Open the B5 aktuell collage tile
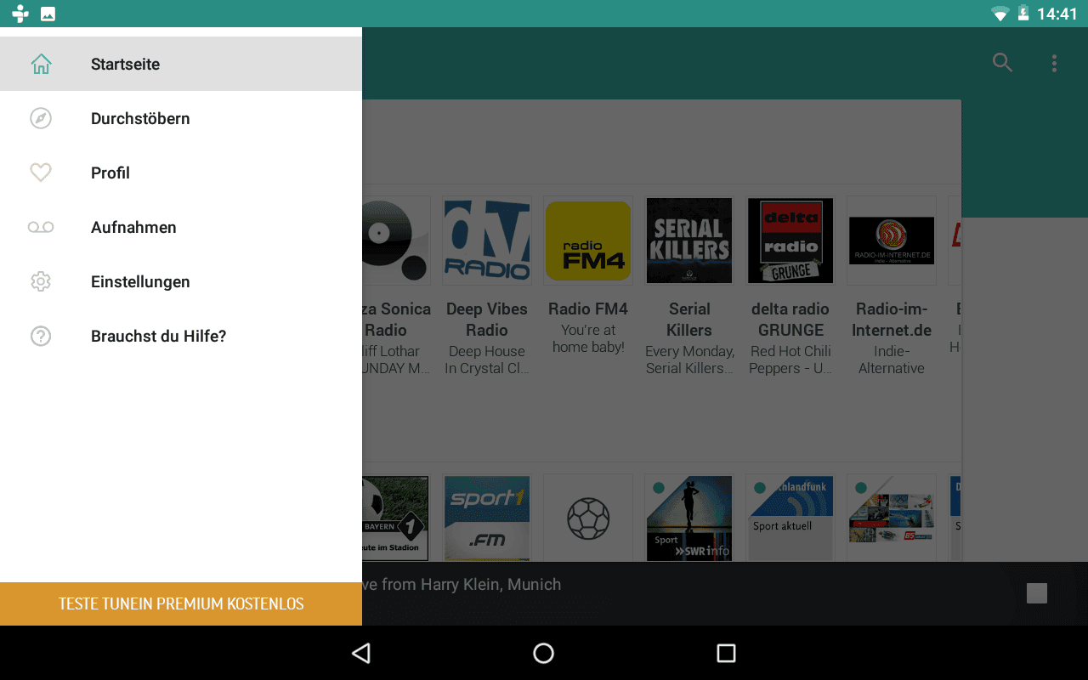The image size is (1088, 680). 892,518
